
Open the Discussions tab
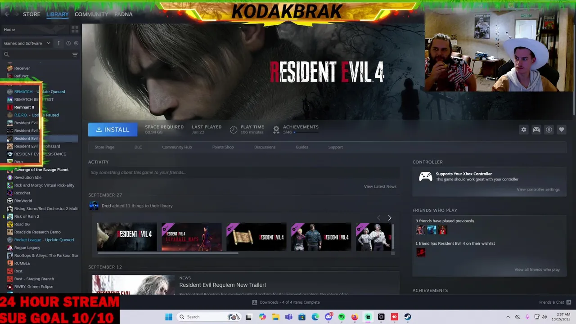(265, 147)
